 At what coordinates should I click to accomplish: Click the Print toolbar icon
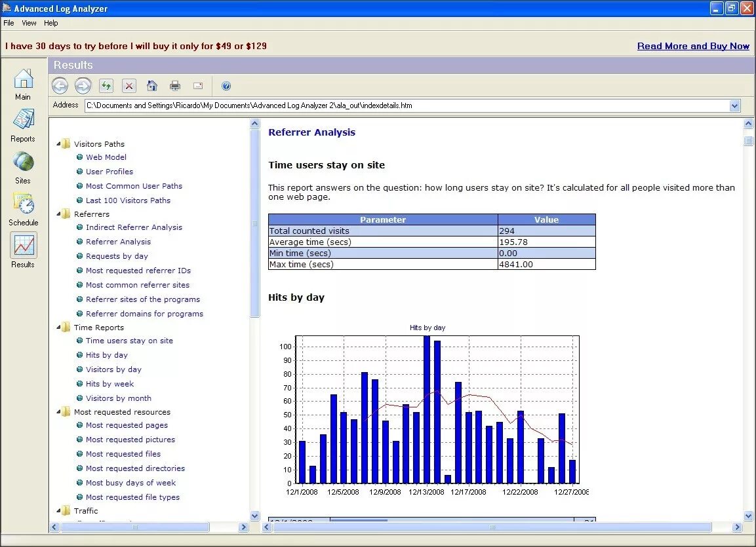175,86
